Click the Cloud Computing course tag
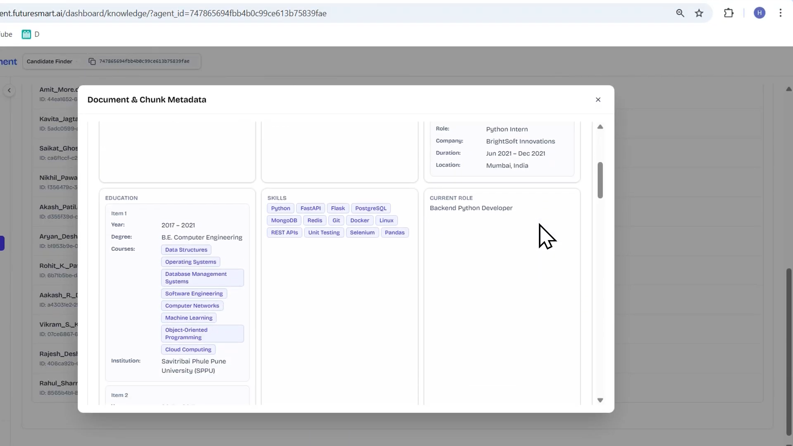 tap(188, 349)
